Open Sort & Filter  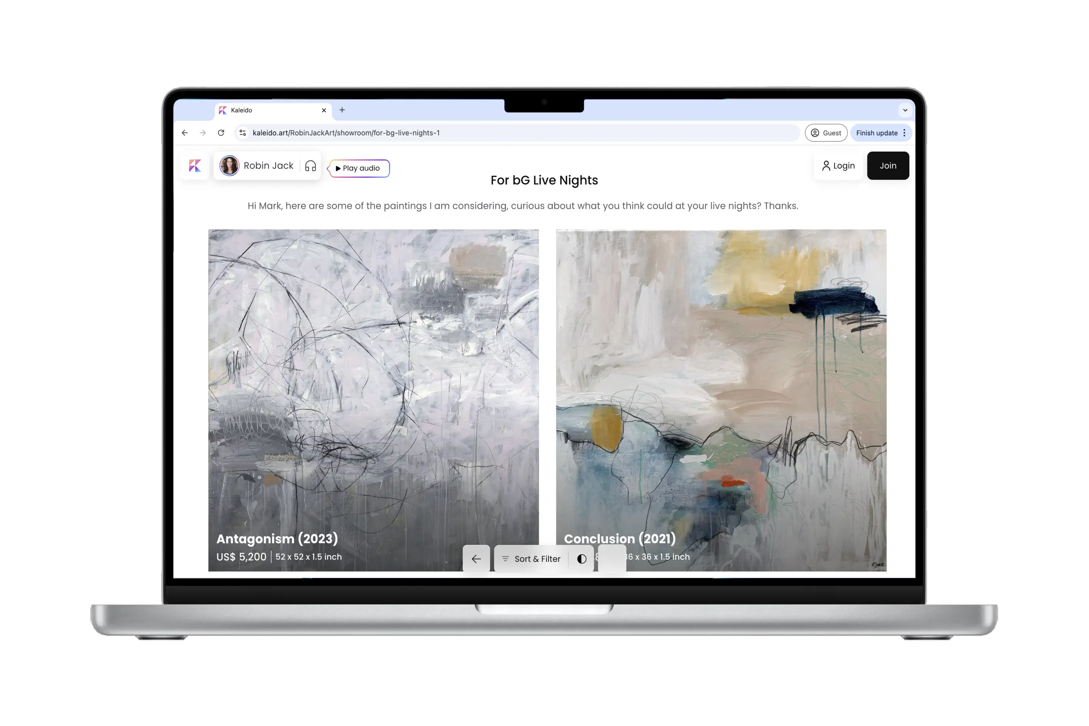[531, 559]
